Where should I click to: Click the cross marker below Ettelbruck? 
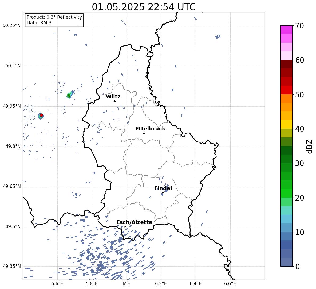144,133
